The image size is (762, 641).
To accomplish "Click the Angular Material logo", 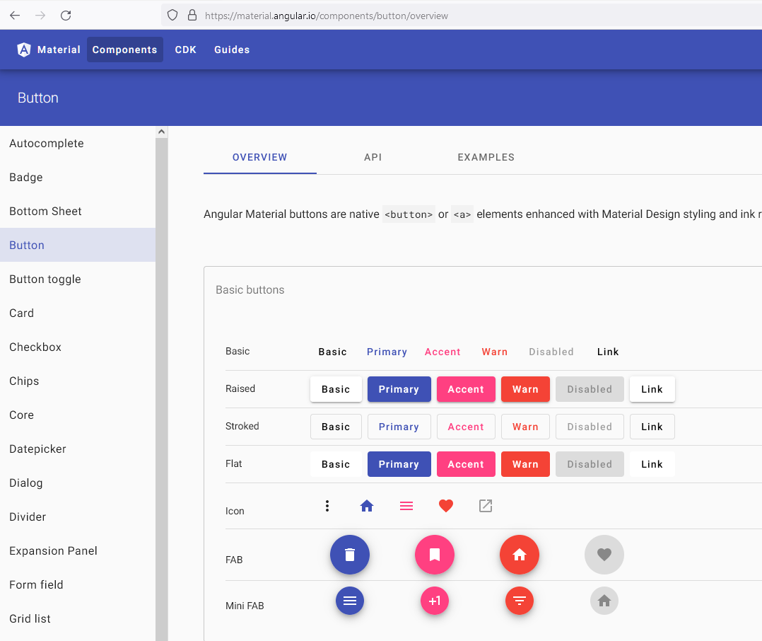I will 24,50.
